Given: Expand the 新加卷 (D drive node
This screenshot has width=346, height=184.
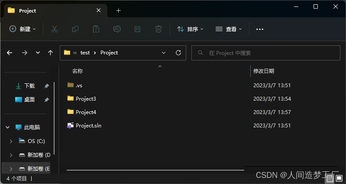Looking at the screenshot, I should click(x=11, y=155).
